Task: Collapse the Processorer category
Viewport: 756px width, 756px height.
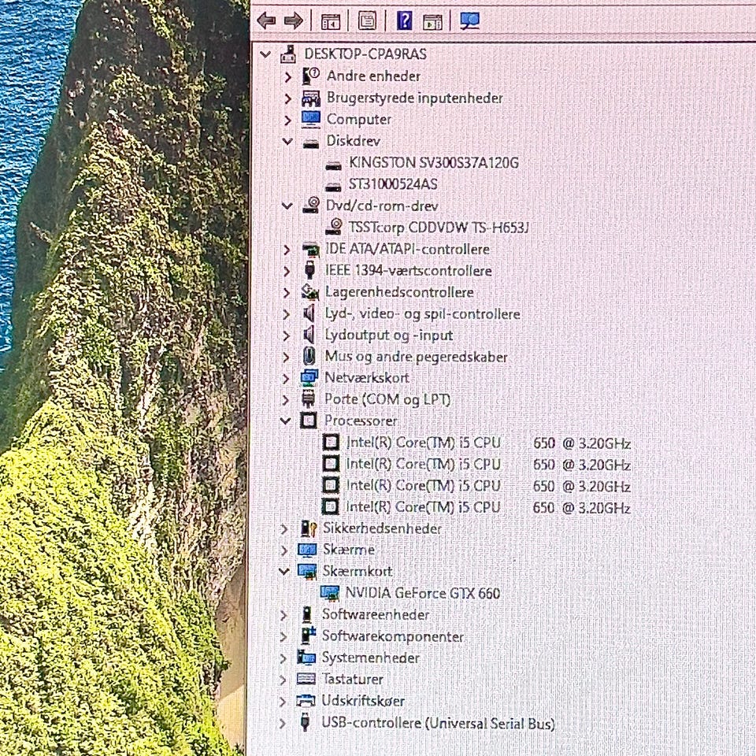Action: [x=285, y=421]
